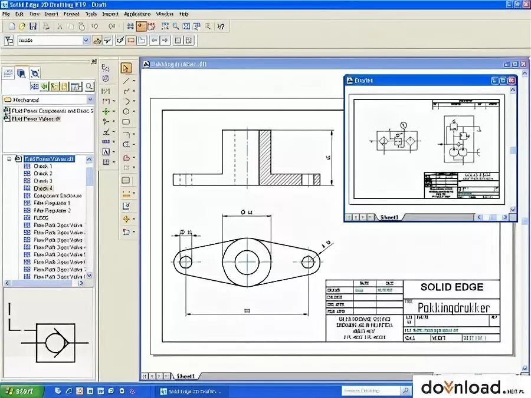Viewport: 531px width, 398px height.
Task: Select 'Check 4' in the symbol tree
Action: (x=43, y=188)
